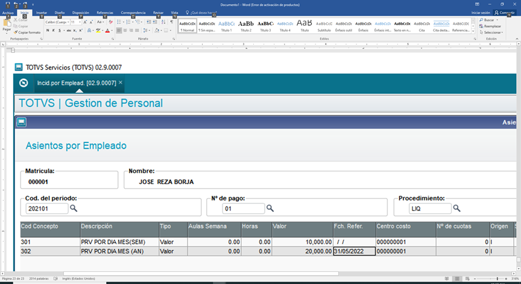521x284 pixels.
Task: Toggle italic with the K button
Action: click(54, 31)
